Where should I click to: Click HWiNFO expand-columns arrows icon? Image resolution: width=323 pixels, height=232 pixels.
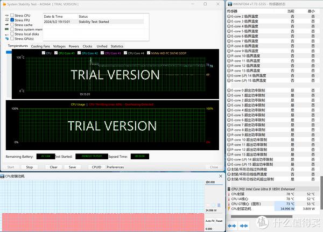coord(232,226)
